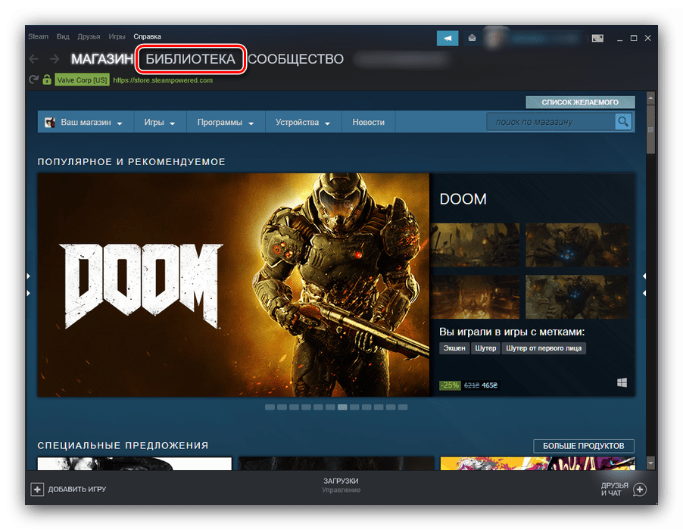The width and height of the screenshot is (683, 530).
Task: Open the bottom-left DOOM screenshot thumbnail
Action: click(476, 297)
